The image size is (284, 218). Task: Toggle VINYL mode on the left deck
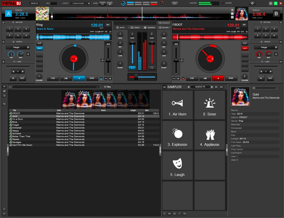click(x=39, y=48)
